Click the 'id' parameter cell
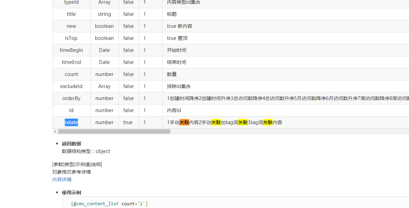The height and width of the screenshot is (208, 409). click(x=71, y=110)
